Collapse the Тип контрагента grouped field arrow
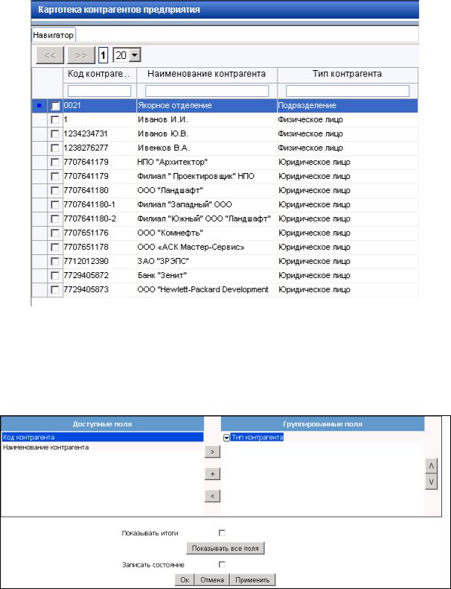 226,438
